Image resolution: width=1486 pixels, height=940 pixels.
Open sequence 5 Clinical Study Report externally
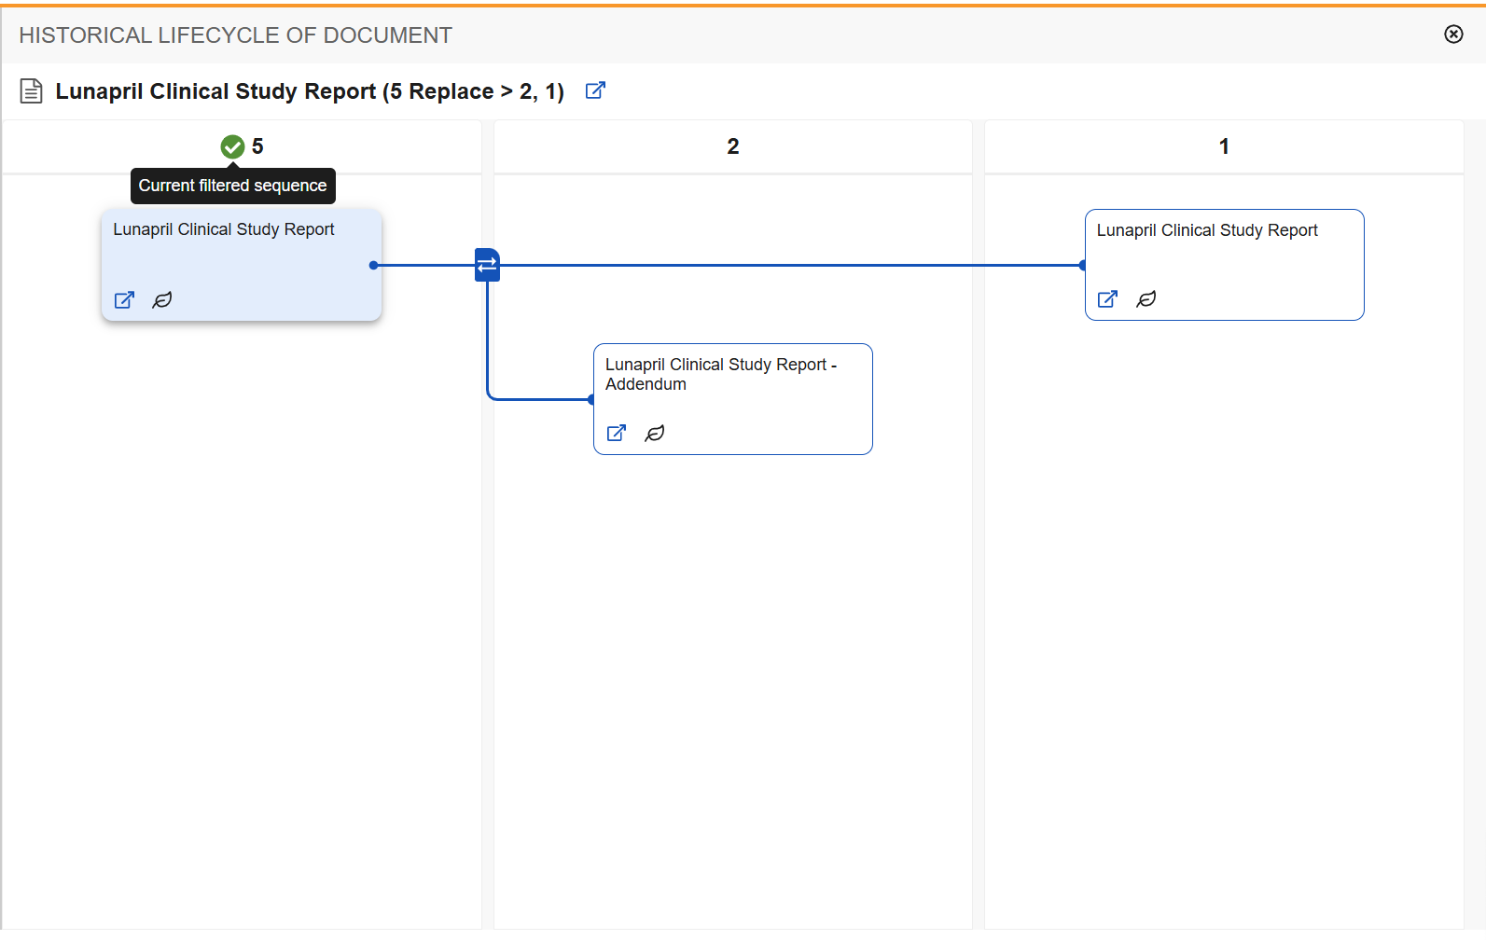tap(124, 300)
